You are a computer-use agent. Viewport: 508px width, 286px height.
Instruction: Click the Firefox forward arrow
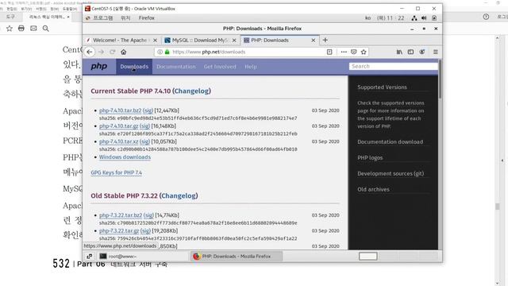[101, 52]
